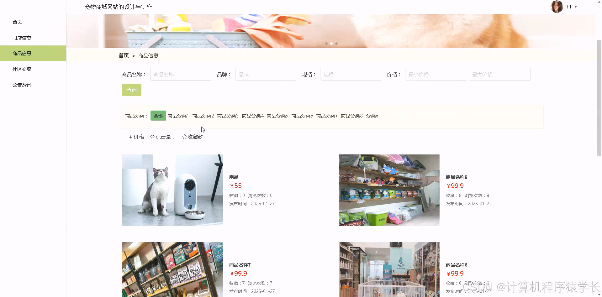Focus the 规格 input field

coord(351,74)
